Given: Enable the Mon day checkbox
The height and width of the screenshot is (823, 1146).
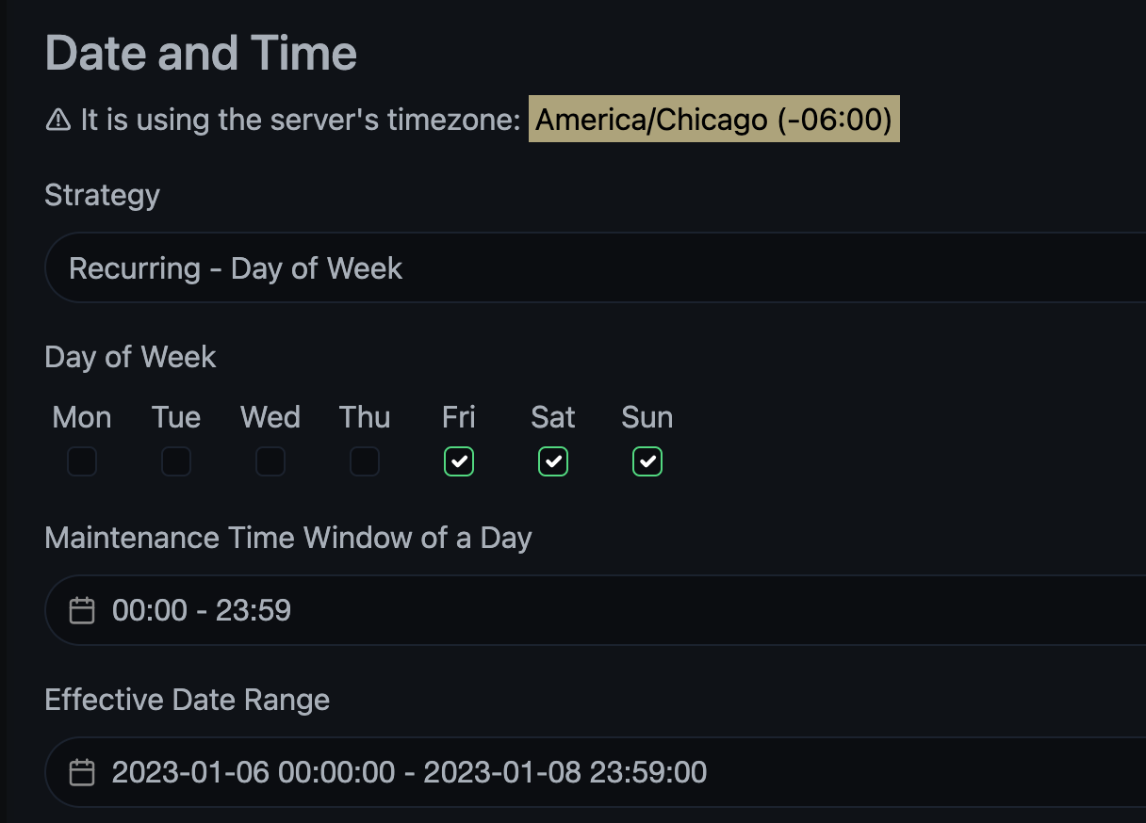Looking at the screenshot, I should point(82,461).
